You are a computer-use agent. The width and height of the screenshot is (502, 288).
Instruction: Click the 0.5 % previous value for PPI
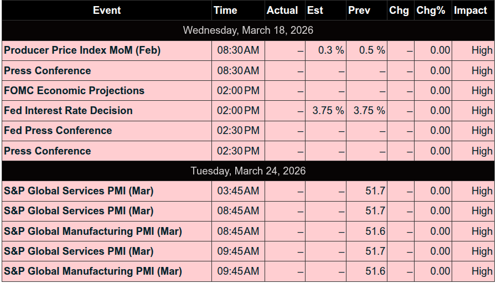(x=371, y=50)
